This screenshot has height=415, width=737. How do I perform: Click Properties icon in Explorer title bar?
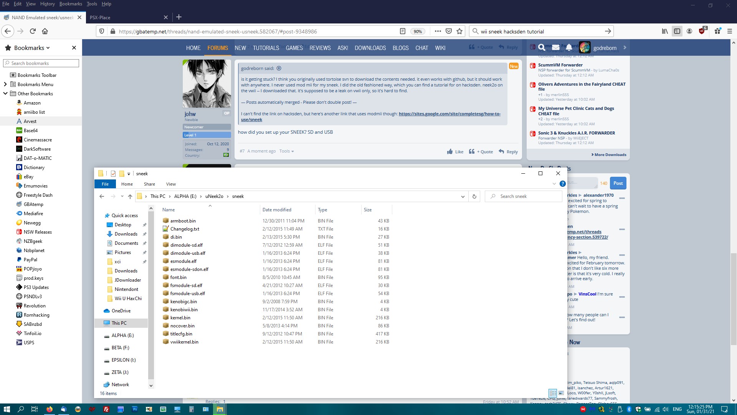coord(113,174)
